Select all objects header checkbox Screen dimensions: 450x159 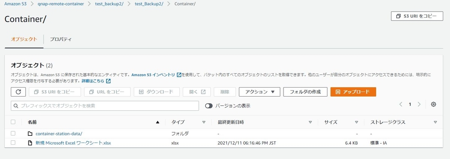13,122
